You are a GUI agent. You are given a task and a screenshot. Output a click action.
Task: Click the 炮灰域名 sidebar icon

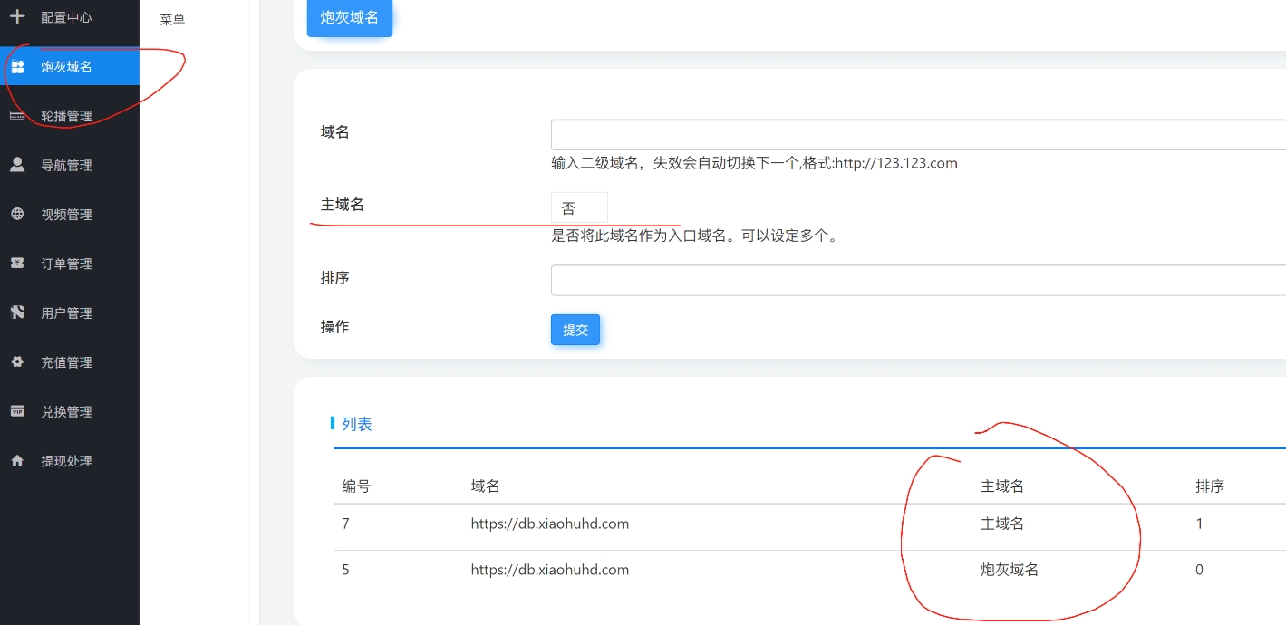click(17, 67)
